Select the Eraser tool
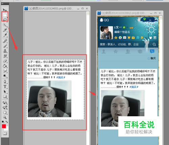Viewport: 169px width, 145px height. click(5, 61)
